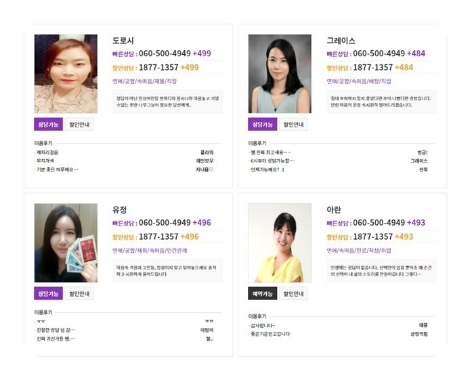Click 할인안내 button under 아란
The height and width of the screenshot is (380, 470).
point(293,293)
